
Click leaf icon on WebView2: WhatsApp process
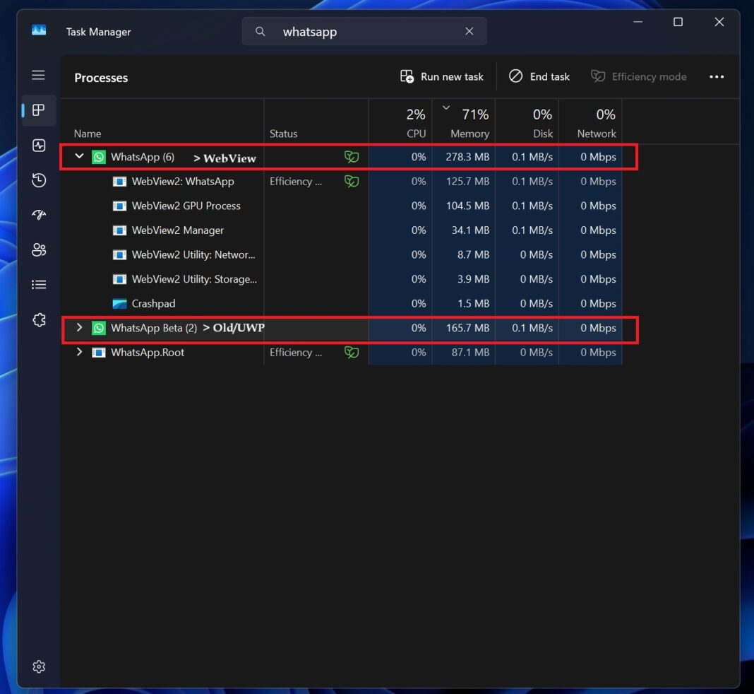pos(352,181)
